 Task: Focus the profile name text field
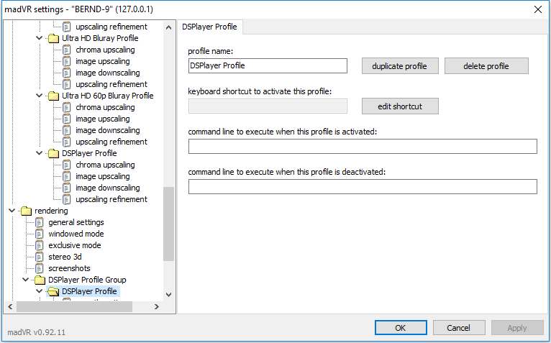(x=268, y=66)
